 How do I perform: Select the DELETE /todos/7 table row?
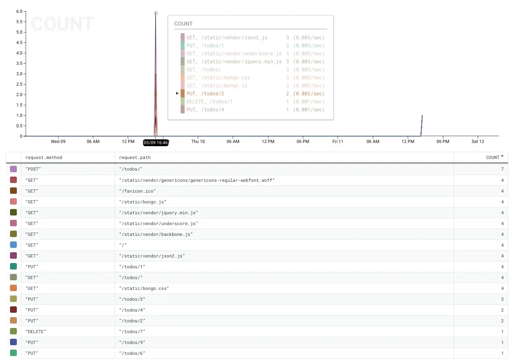coord(256,332)
